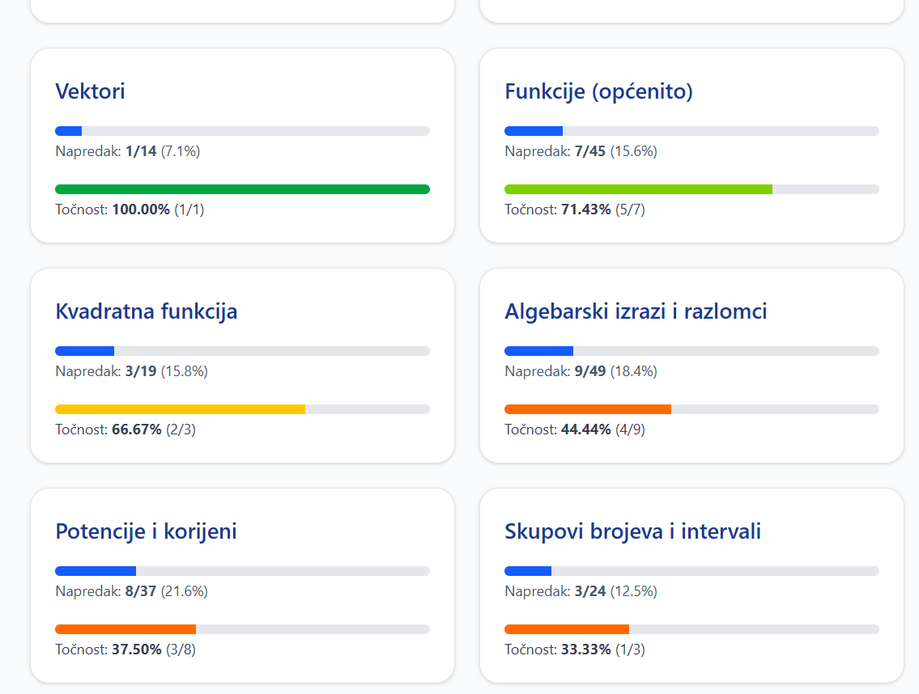Select the Napredak: 1/14 label
919x694 pixels.
pyautogui.click(x=126, y=150)
